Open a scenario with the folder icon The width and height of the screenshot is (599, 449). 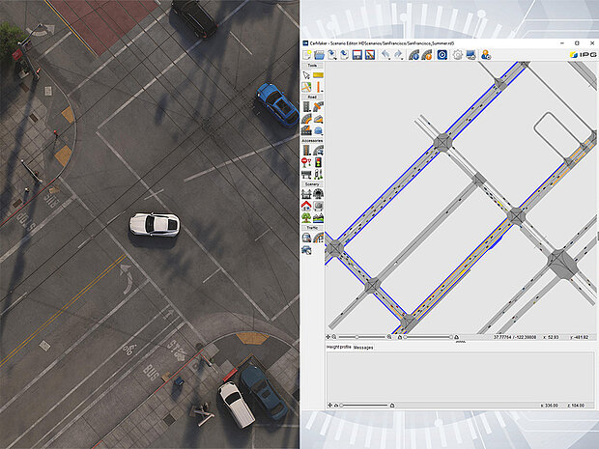pos(319,55)
